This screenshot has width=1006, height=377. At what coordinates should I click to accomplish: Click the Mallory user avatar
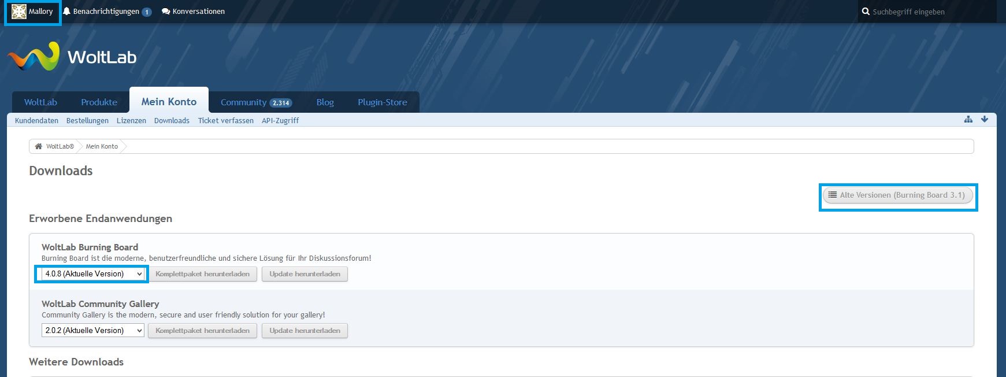click(x=19, y=12)
